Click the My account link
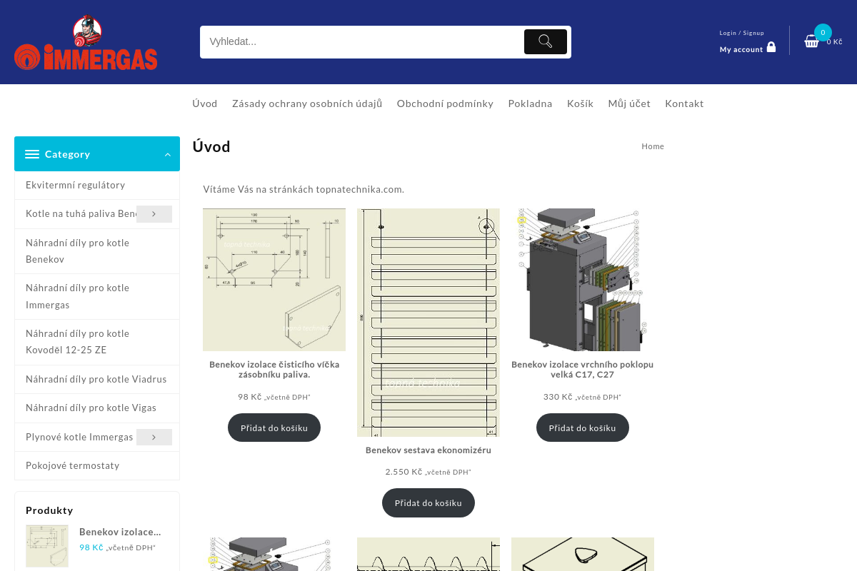This screenshot has height=571, width=857. coord(741,49)
